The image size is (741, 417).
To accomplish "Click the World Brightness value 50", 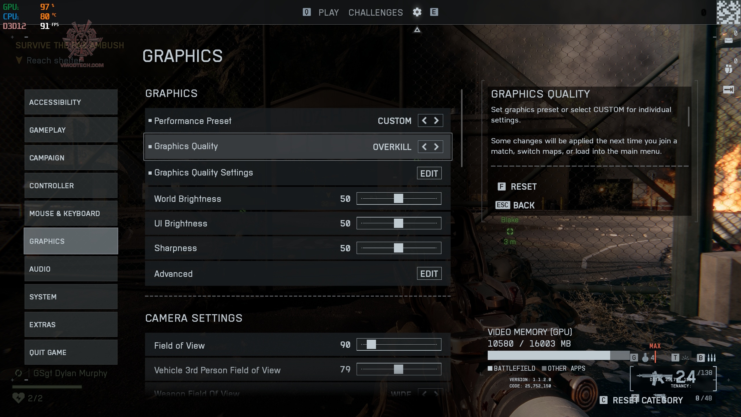I will [x=345, y=199].
